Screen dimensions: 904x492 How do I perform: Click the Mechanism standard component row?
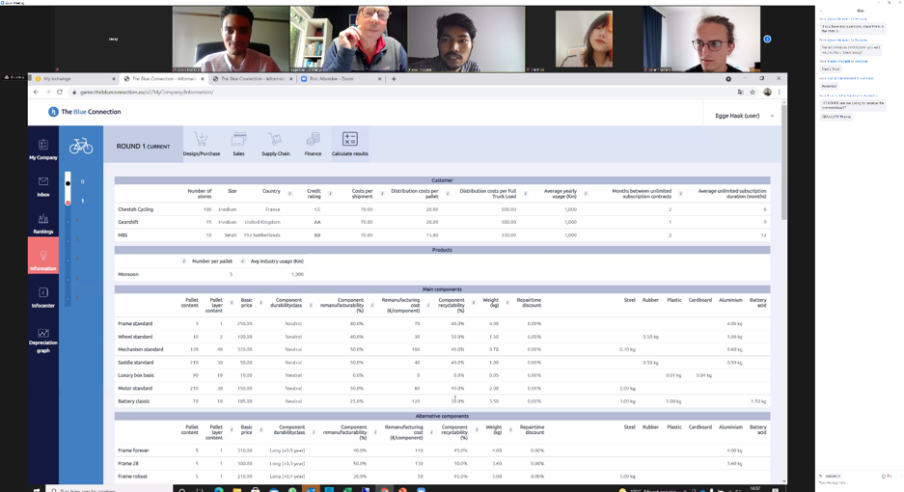pos(442,349)
